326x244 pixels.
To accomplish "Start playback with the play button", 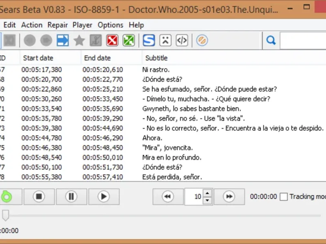I will [x=104, y=196].
